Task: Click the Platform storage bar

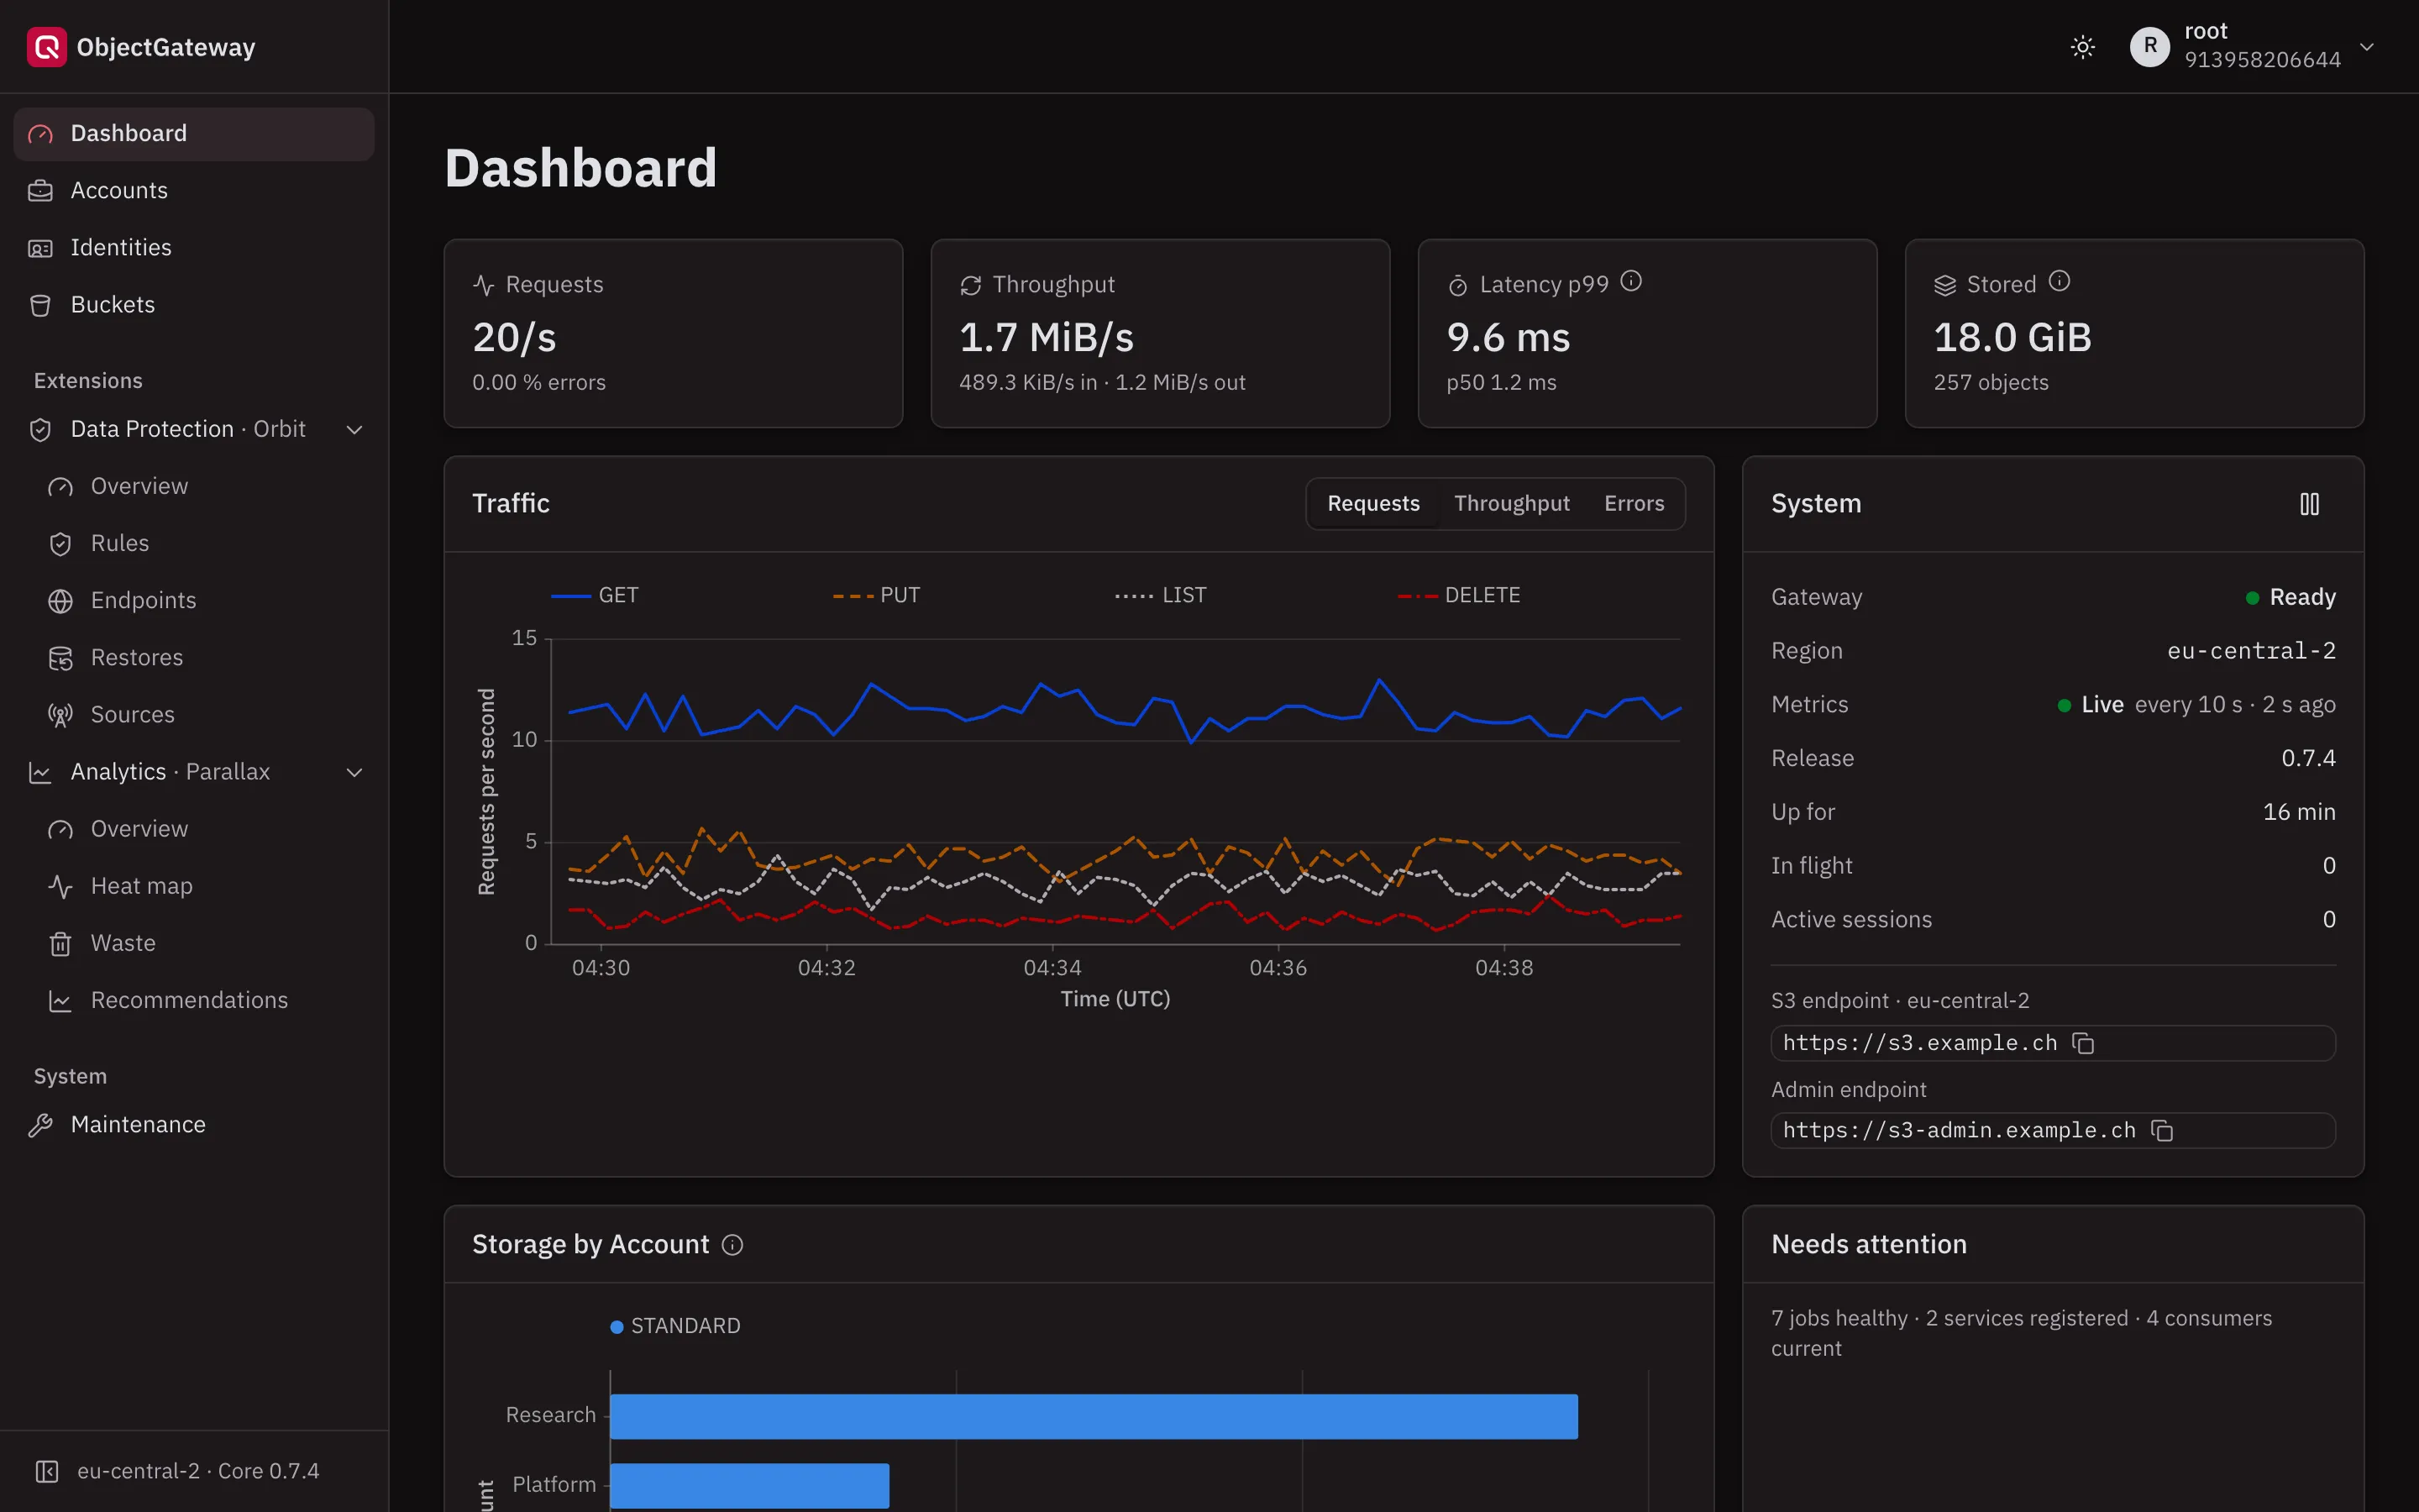Action: tap(750, 1486)
